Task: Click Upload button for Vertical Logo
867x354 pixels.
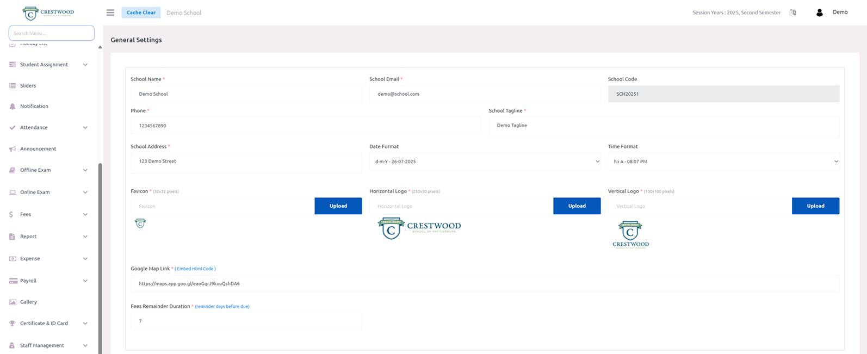Action: (815, 206)
